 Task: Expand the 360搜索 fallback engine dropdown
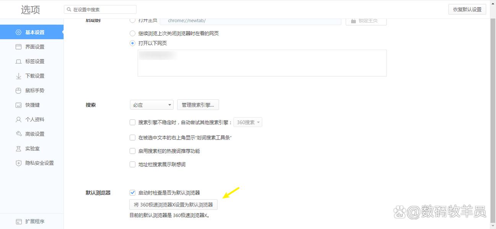click(x=248, y=122)
